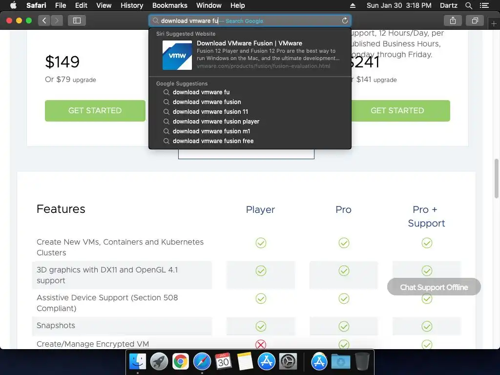
Task: Open the Trash in the Dock
Action: pos(362,362)
